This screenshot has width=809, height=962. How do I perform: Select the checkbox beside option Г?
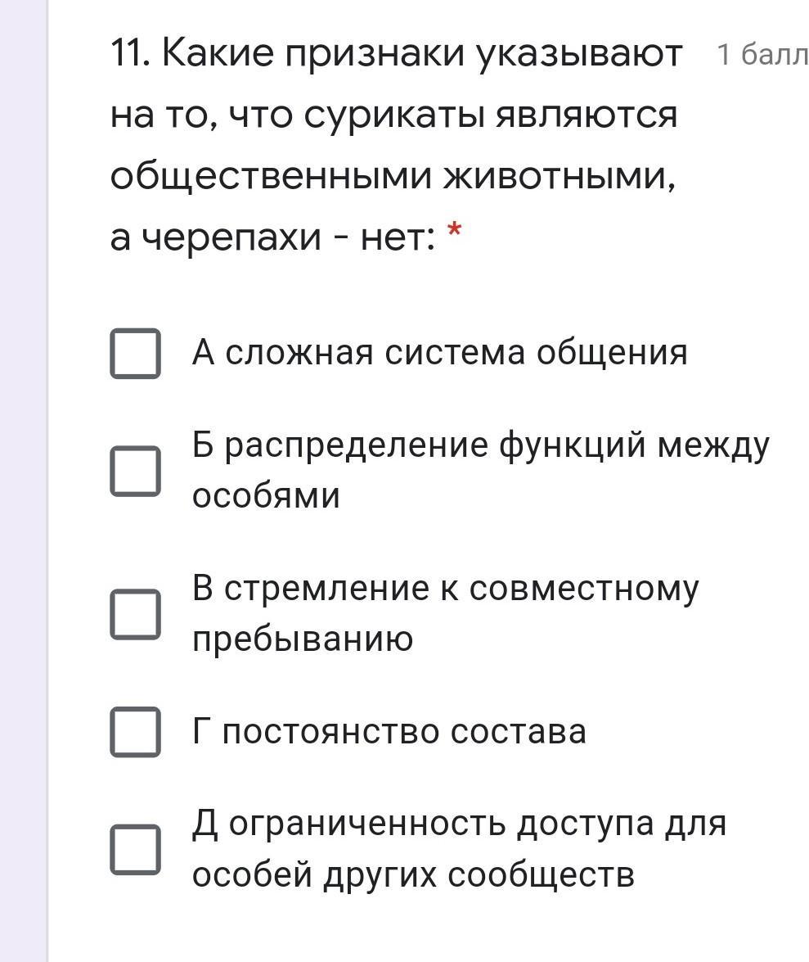[x=135, y=731]
